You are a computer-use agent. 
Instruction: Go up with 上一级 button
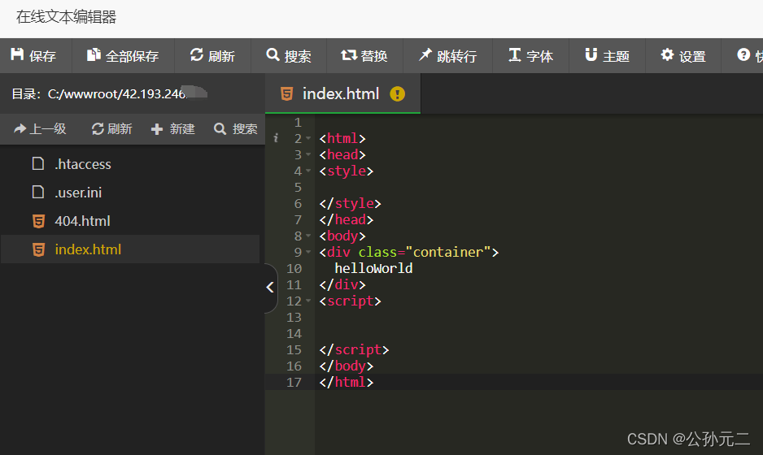pos(40,129)
